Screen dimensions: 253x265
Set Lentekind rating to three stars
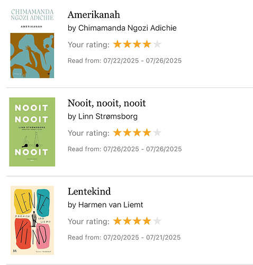(x=137, y=221)
